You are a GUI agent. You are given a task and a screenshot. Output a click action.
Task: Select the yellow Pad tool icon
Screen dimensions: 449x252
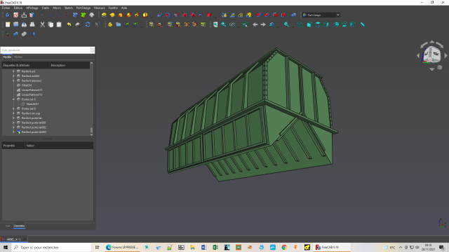tap(104, 15)
